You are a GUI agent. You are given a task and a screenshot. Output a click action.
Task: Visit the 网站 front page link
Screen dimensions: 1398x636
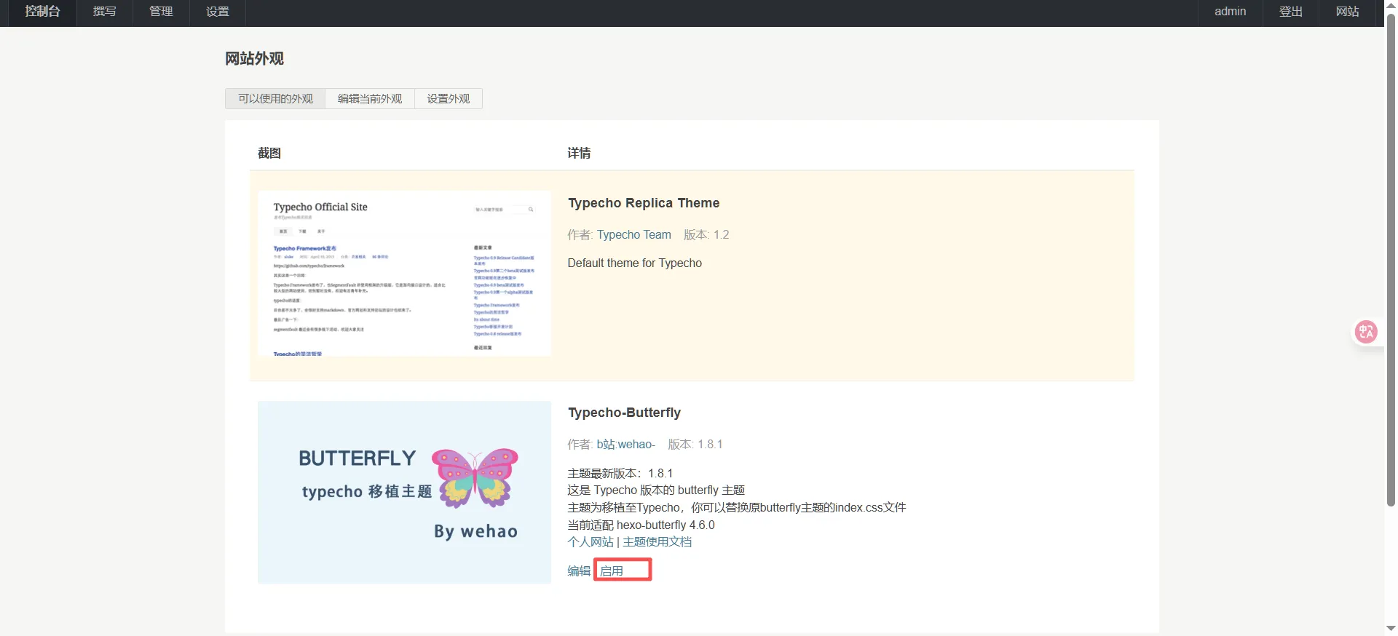tap(1347, 12)
